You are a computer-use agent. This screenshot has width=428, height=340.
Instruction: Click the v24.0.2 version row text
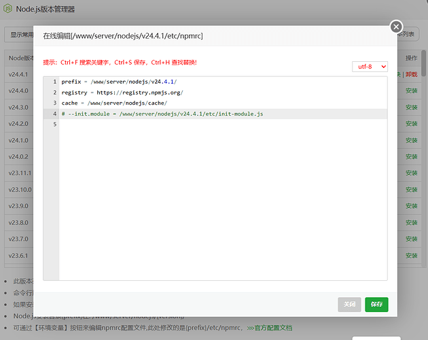tap(18, 156)
